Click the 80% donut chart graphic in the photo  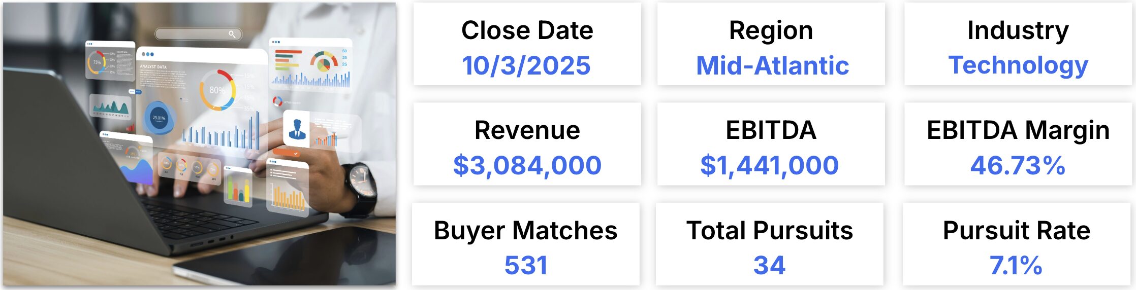click(217, 90)
